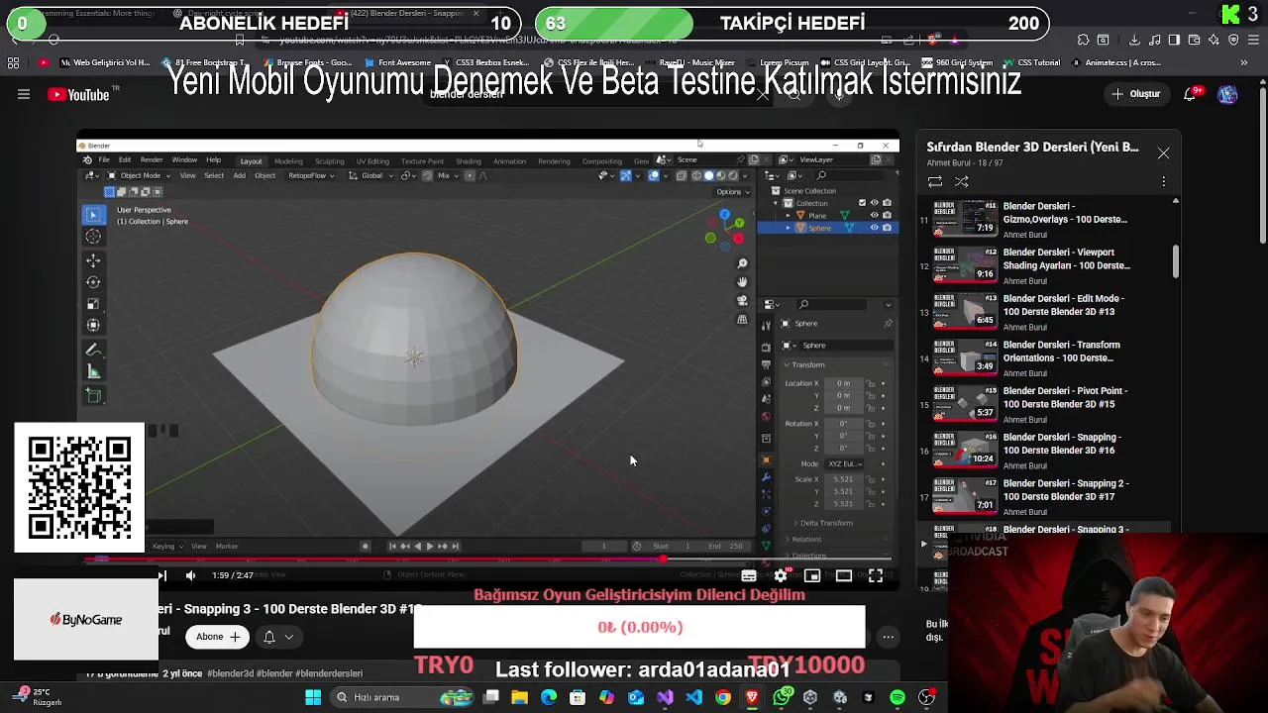Open the Blender File menu
The width and height of the screenshot is (1268, 713).
[104, 160]
